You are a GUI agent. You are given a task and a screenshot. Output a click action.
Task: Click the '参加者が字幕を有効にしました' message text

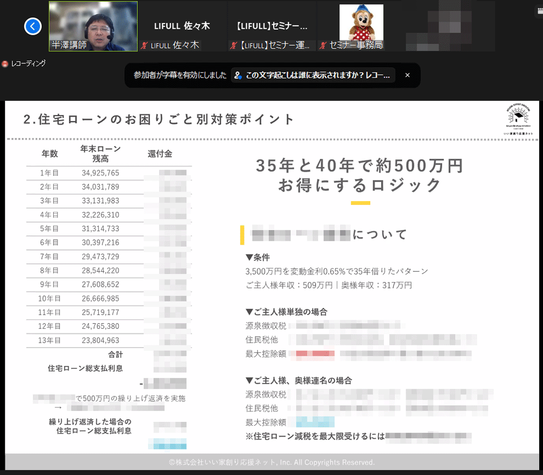[180, 75]
